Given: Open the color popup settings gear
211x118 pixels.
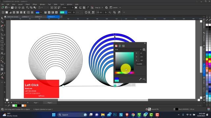Looking at the screenshot, I should point(144,49).
